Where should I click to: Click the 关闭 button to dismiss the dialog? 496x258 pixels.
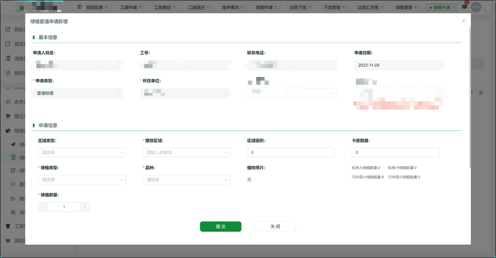(x=275, y=226)
